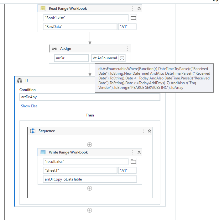219x221 pixels.
Task: Click the expression tooltip showing the LINQ query
Action: pyautogui.click(x=154, y=78)
